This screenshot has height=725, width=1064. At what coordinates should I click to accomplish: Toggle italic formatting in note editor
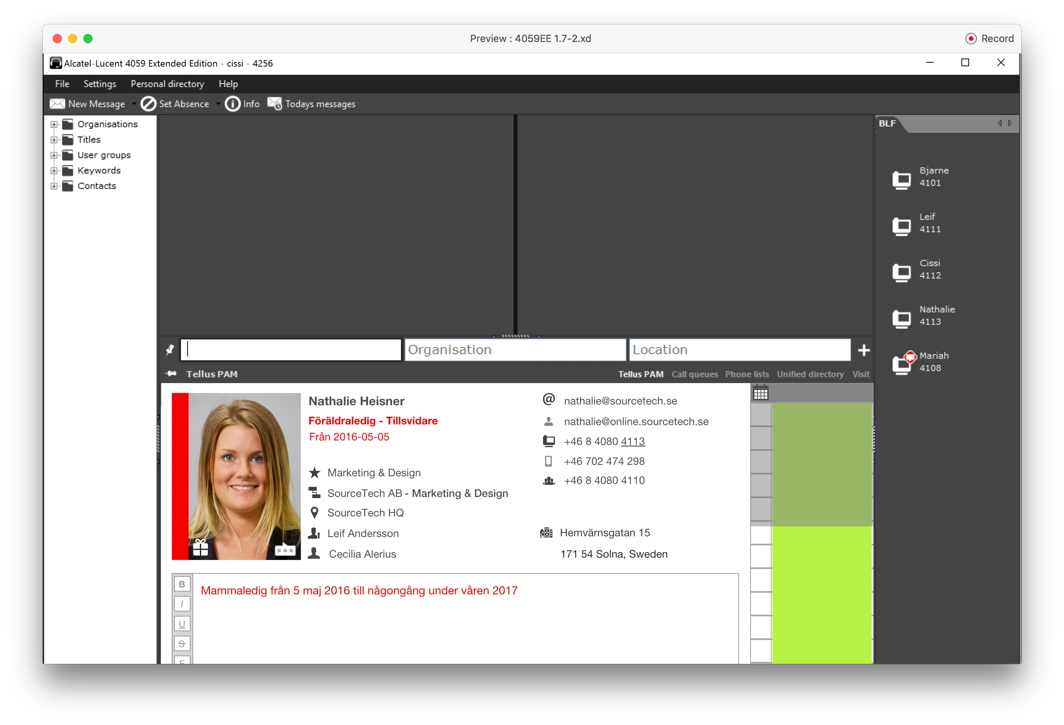(x=182, y=604)
